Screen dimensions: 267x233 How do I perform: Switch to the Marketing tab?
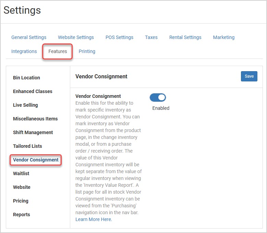[x=224, y=37]
